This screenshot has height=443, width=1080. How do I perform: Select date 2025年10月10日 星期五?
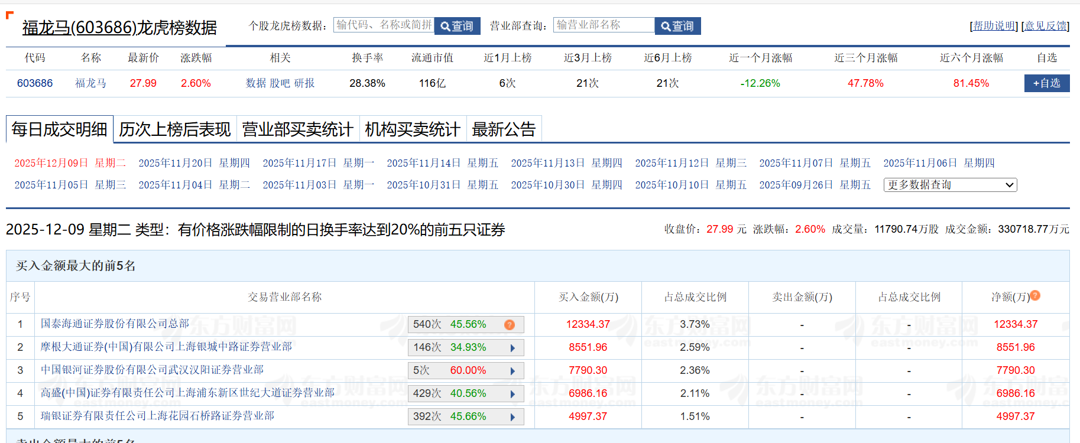(x=691, y=185)
